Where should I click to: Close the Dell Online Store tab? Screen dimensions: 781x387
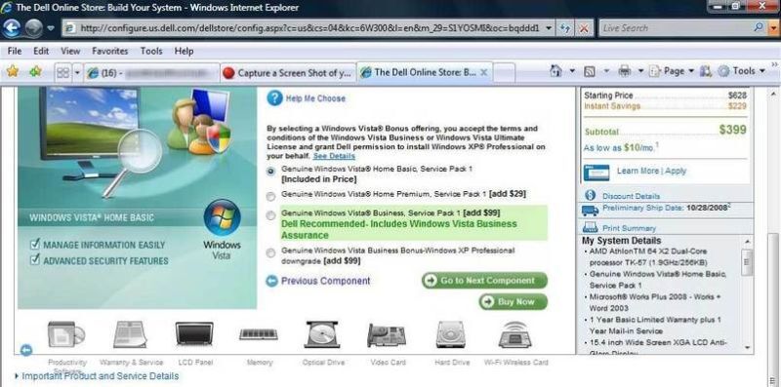(483, 73)
